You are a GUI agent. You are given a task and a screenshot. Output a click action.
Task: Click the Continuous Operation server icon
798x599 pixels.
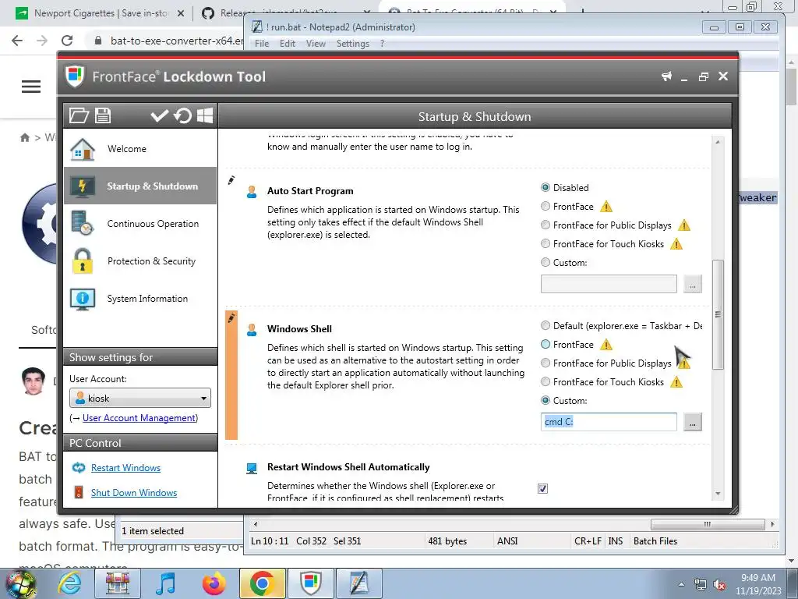[x=83, y=223]
